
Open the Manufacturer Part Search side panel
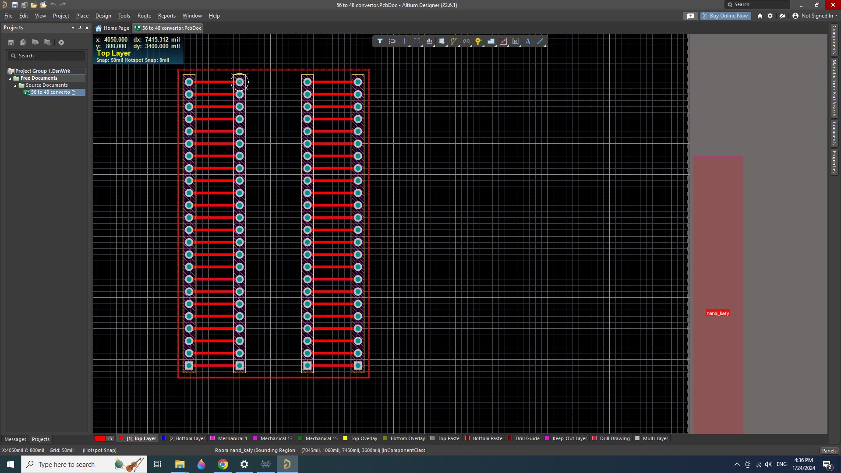coord(834,88)
